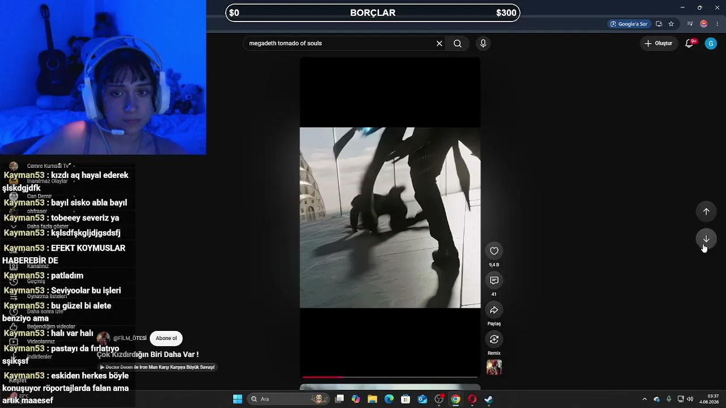Screen dimensions: 726x408
Task: Install the page as an app icon
Action: point(659,24)
